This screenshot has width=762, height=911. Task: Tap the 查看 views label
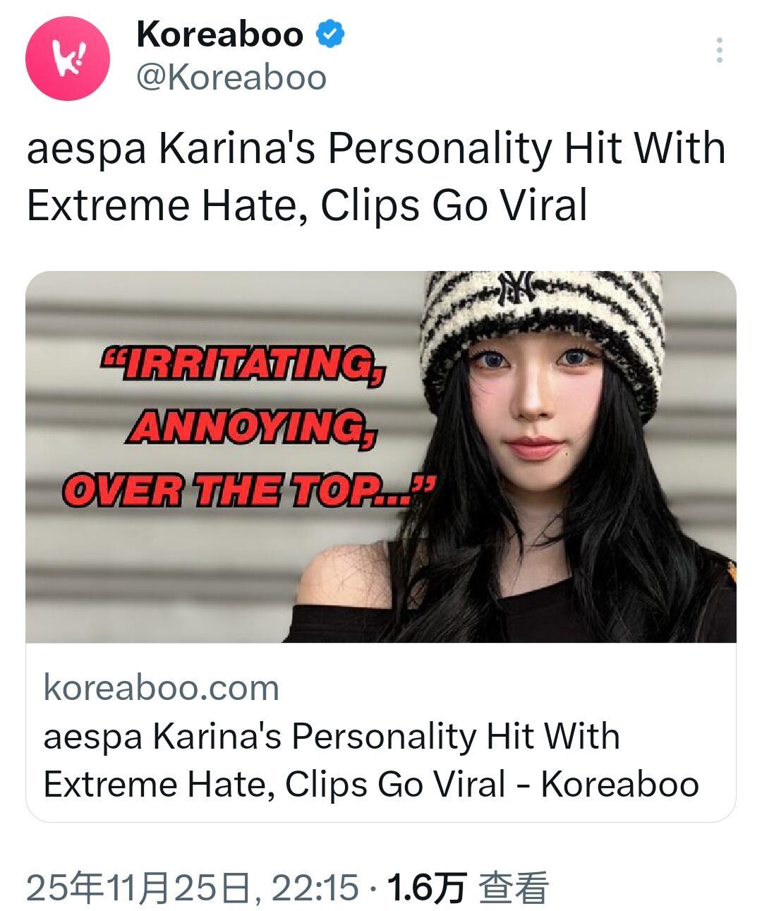(x=514, y=887)
